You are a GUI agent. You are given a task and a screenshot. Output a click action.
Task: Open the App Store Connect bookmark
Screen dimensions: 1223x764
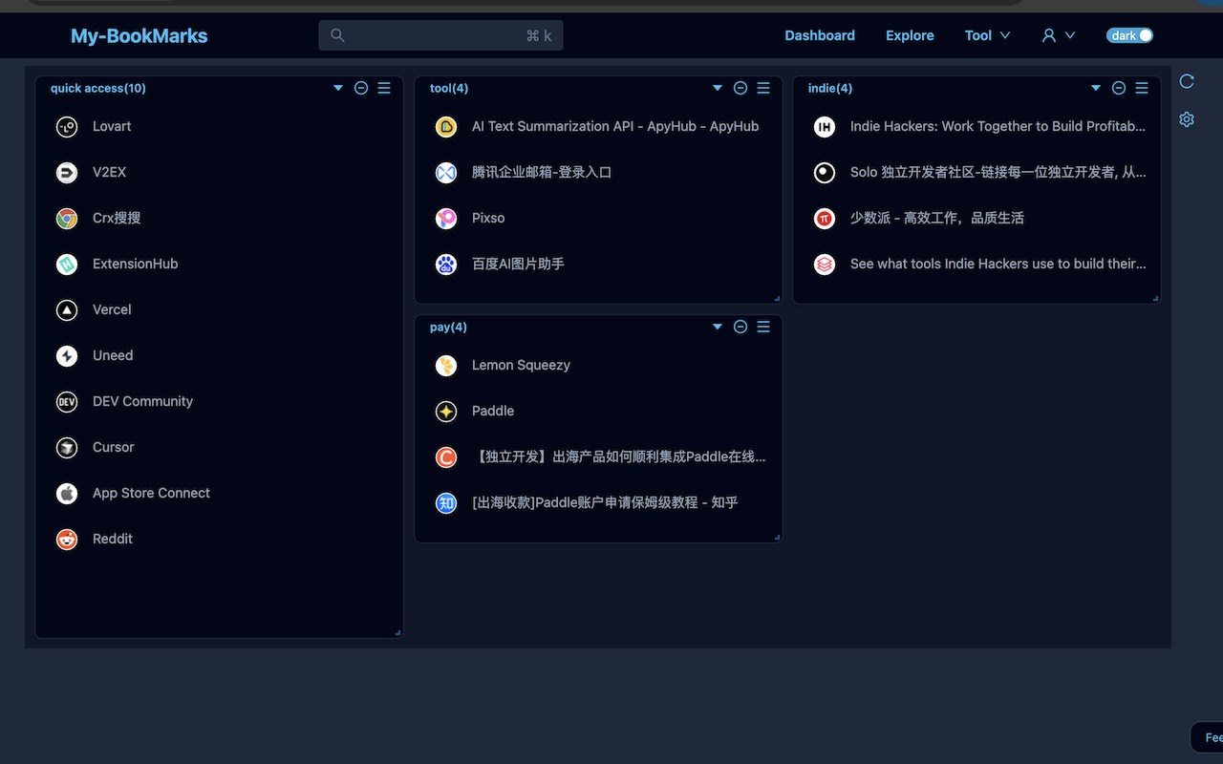(151, 493)
